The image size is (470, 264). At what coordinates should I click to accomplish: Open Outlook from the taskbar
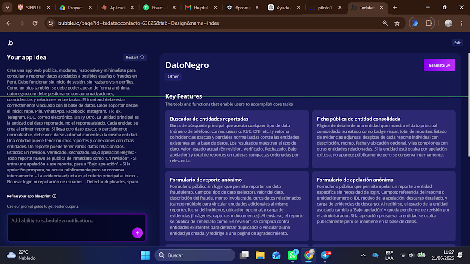coord(276,255)
